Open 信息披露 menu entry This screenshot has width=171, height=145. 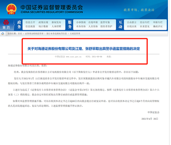coord(30,27)
